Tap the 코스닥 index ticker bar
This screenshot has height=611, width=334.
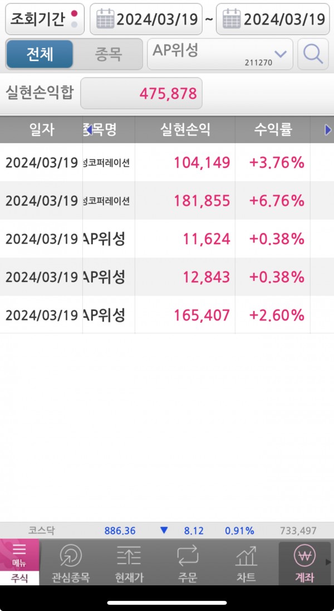point(167,531)
